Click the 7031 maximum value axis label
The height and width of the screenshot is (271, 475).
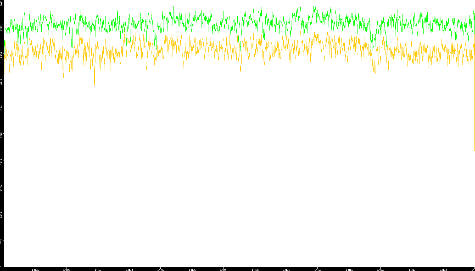point(2,3)
